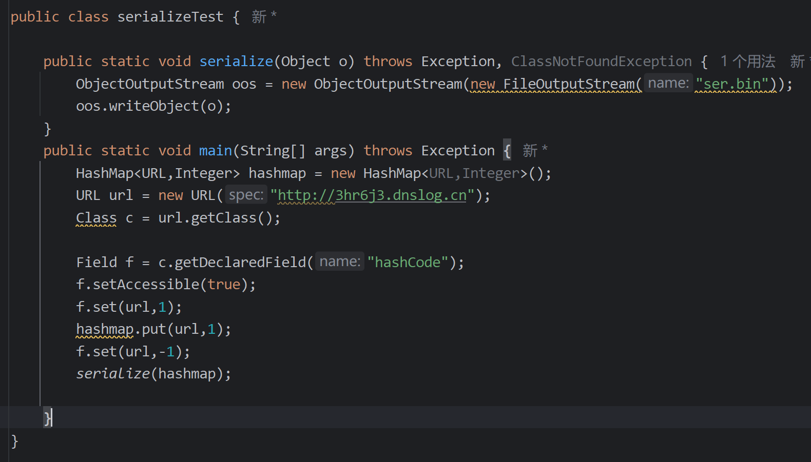Click the closing brace of serialize method
Image resolution: width=811 pixels, height=462 pixels.
[x=47, y=129]
